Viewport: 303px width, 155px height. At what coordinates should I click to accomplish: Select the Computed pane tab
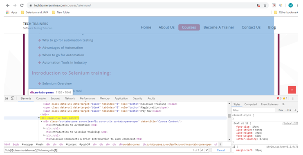click(250, 104)
